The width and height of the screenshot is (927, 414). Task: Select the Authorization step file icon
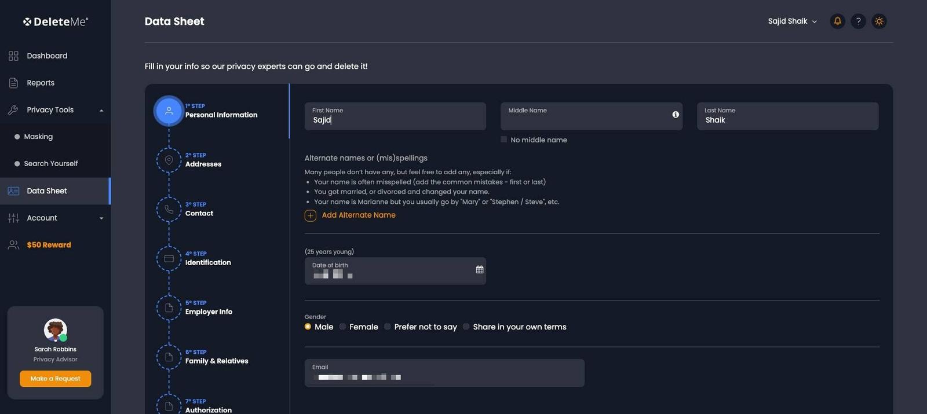pyautogui.click(x=169, y=406)
